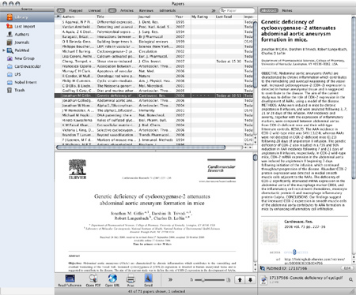
Task: Show more filter options chevron
Action: 214,10
